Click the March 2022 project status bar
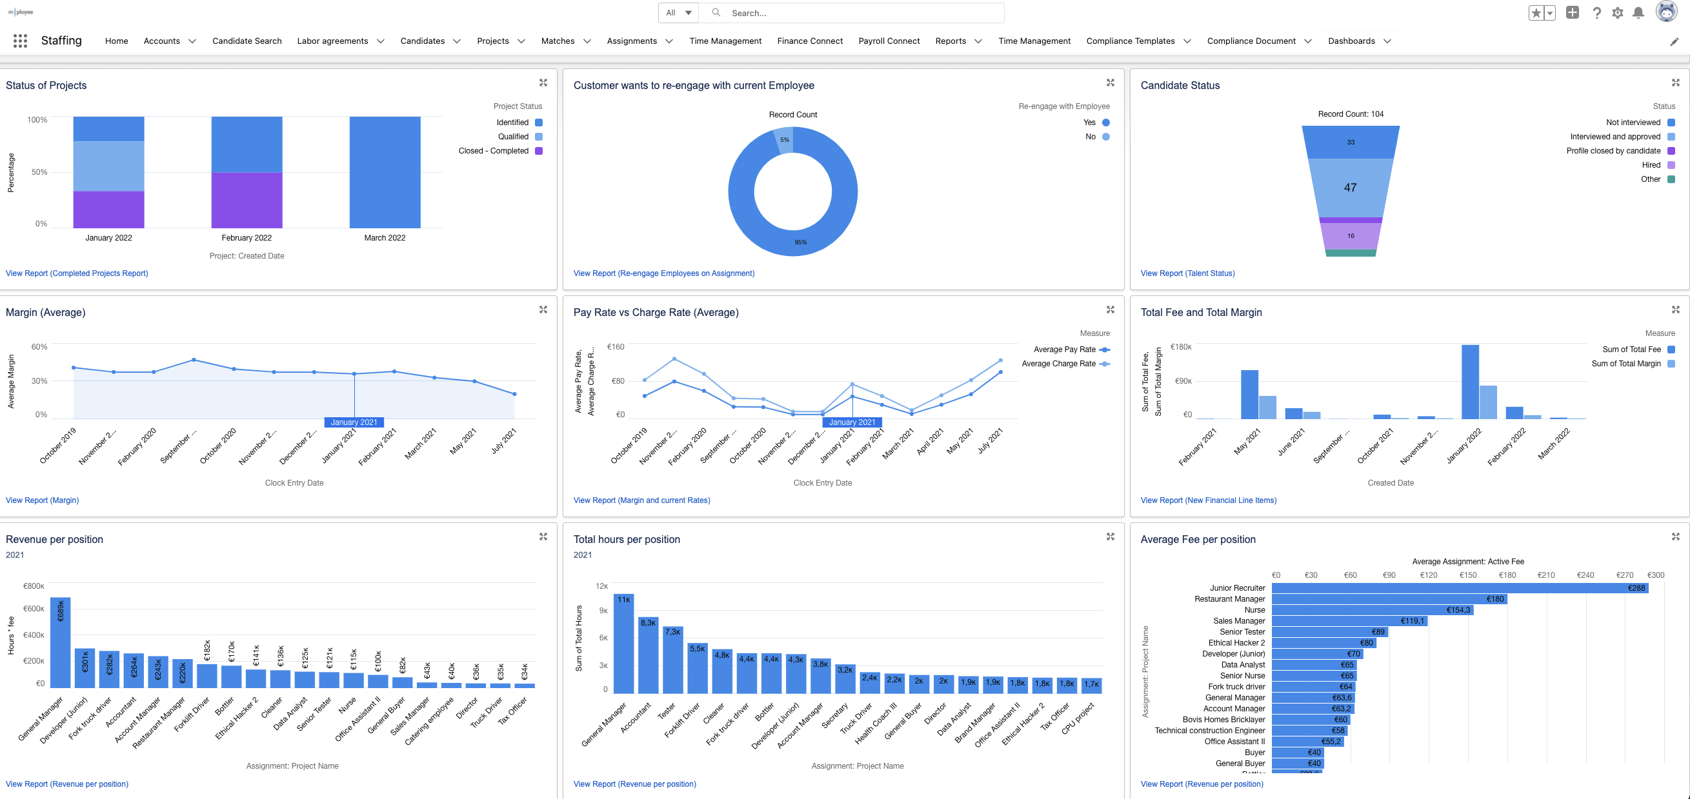 tap(385, 172)
